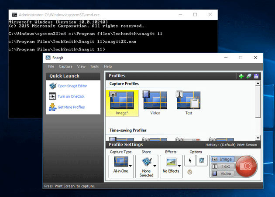Image resolution: width=275 pixels, height=197 pixels.
Task: Click the cmd.exe window title icon
Action: click(14, 15)
